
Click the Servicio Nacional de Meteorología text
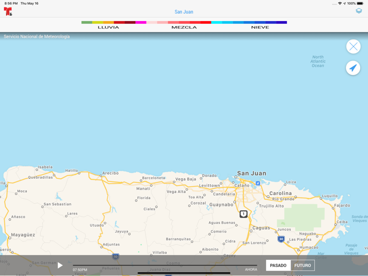pos(37,37)
